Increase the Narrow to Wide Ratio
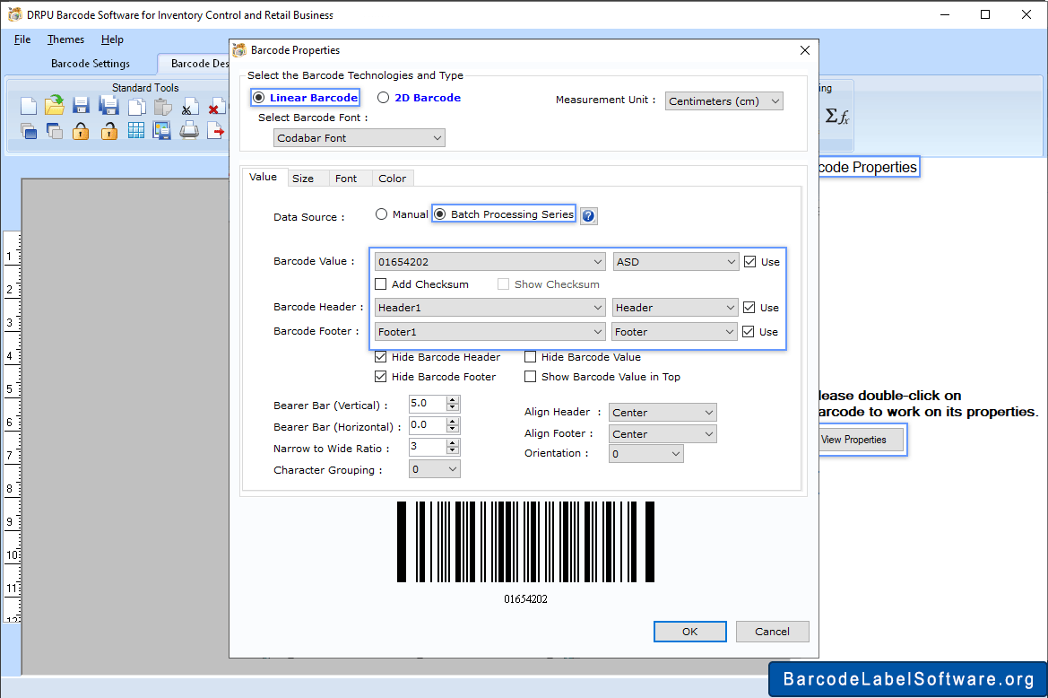 pos(453,442)
